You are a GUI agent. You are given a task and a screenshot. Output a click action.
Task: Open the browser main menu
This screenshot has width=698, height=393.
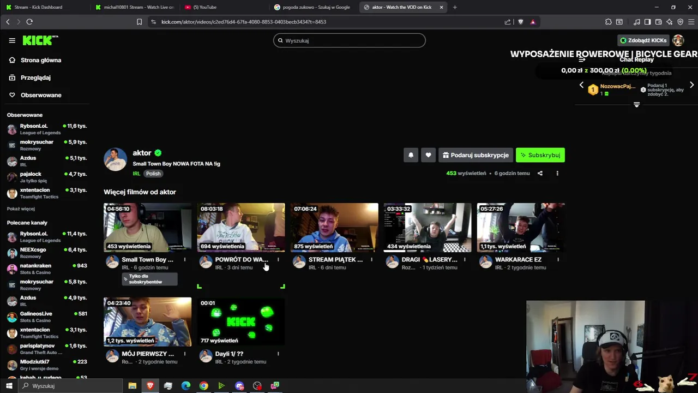pyautogui.click(x=690, y=22)
